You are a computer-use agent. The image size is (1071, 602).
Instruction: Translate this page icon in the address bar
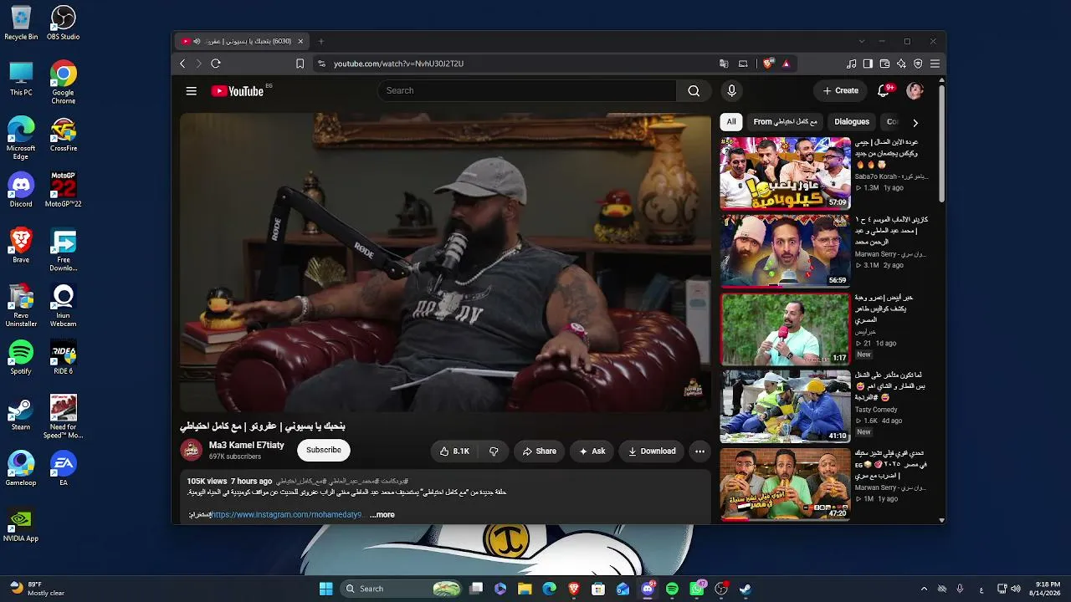tap(724, 64)
